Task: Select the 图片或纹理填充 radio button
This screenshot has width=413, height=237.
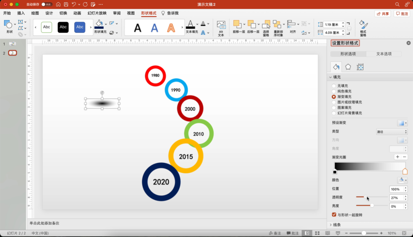Action: click(334, 102)
